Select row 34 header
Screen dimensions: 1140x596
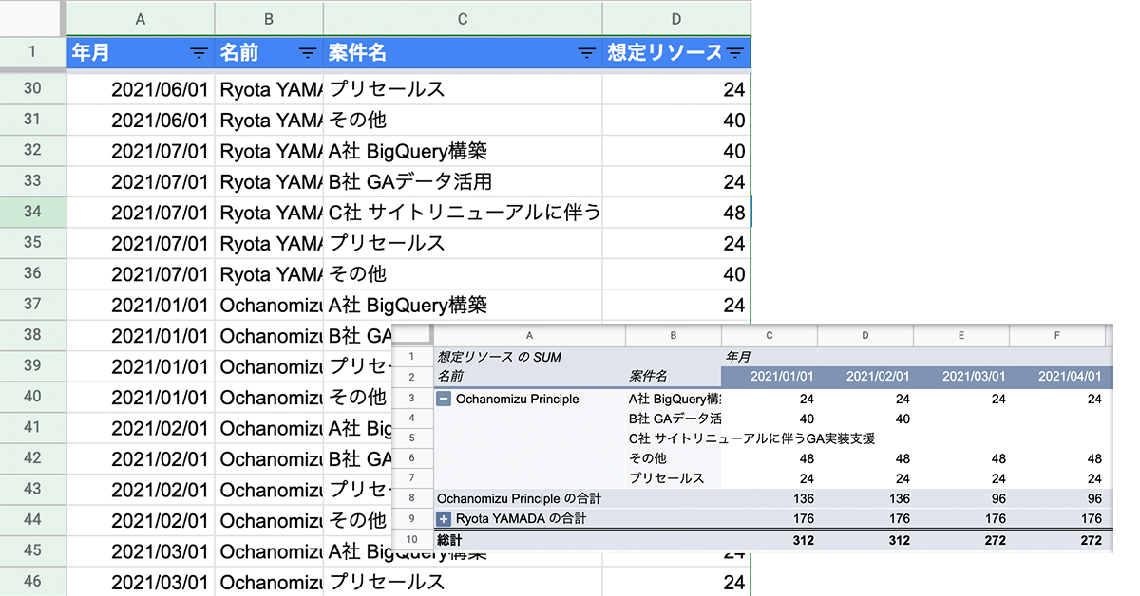[x=32, y=212]
